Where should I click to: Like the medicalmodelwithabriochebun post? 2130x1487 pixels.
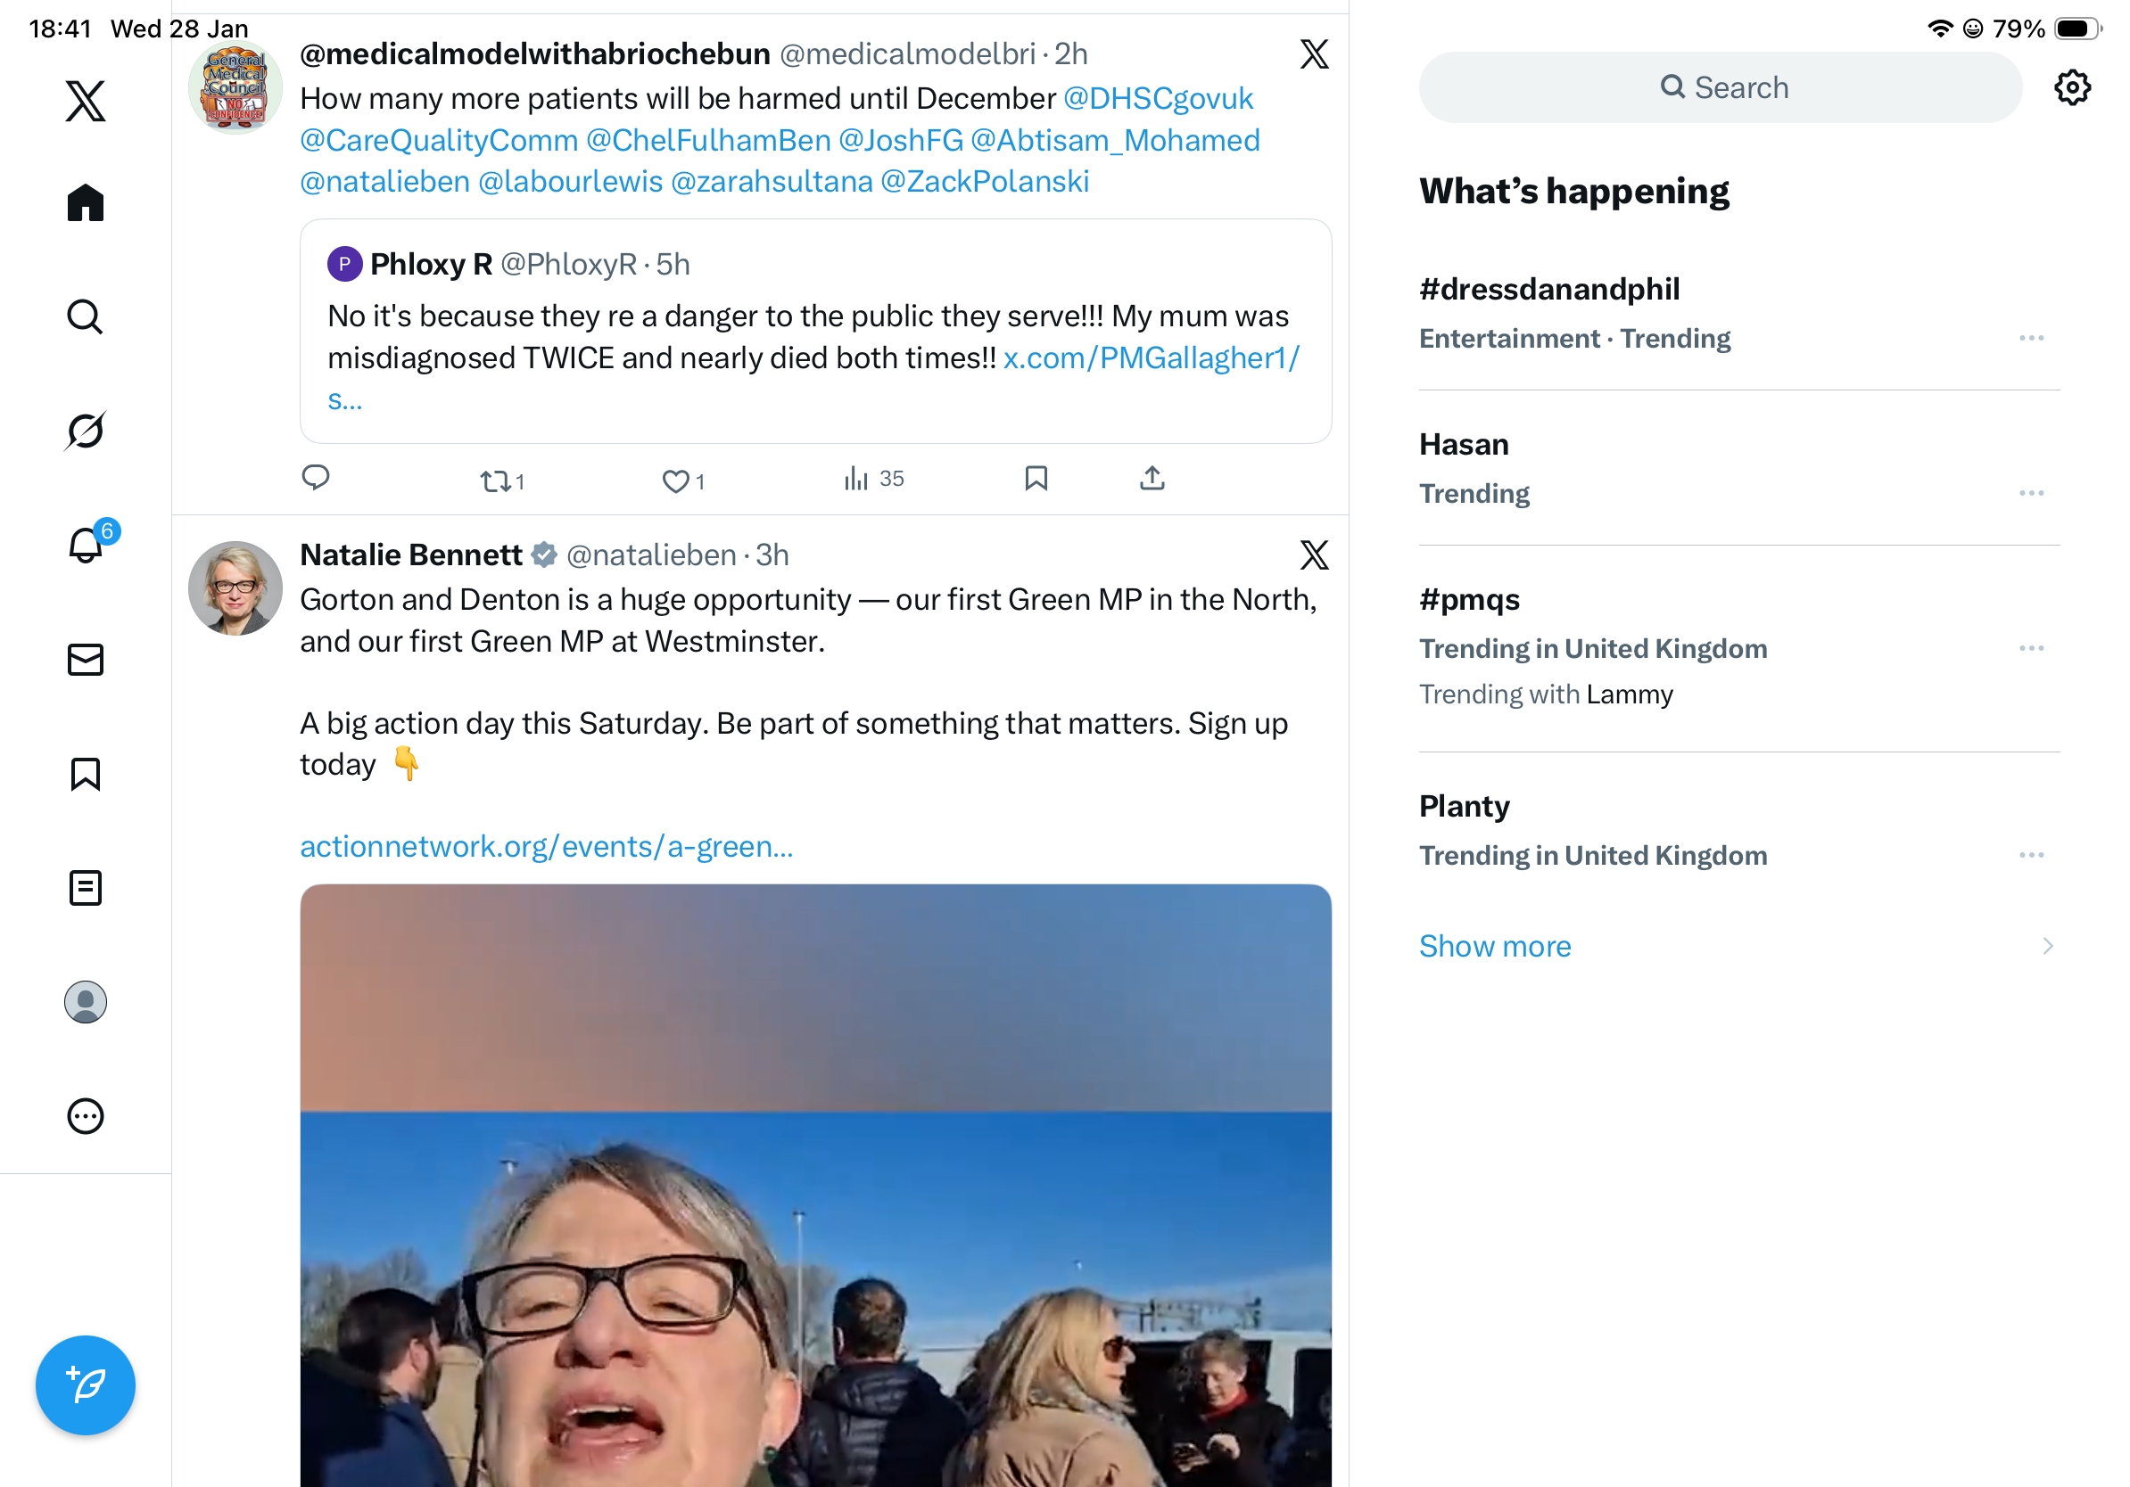(x=675, y=481)
